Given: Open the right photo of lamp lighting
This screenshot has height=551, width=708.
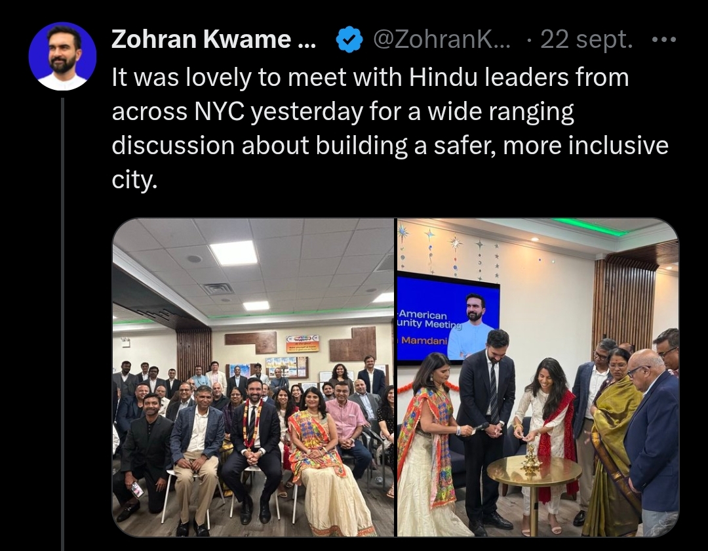Looking at the screenshot, I should tap(538, 378).
